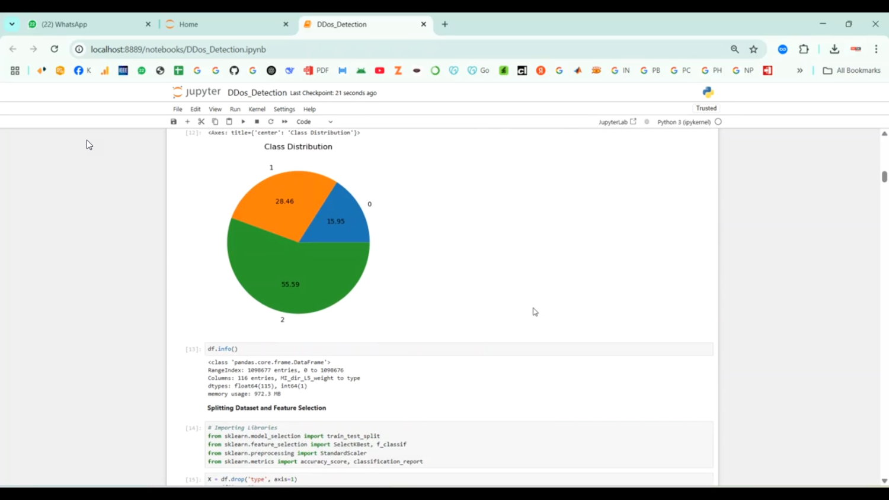Interrupt the kernel with stop icon
Image resolution: width=889 pixels, height=500 pixels.
point(257,122)
